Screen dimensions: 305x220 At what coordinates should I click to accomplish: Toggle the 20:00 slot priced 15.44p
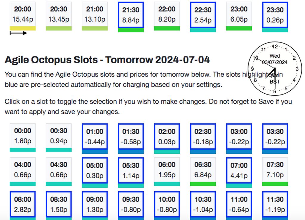(22, 14)
